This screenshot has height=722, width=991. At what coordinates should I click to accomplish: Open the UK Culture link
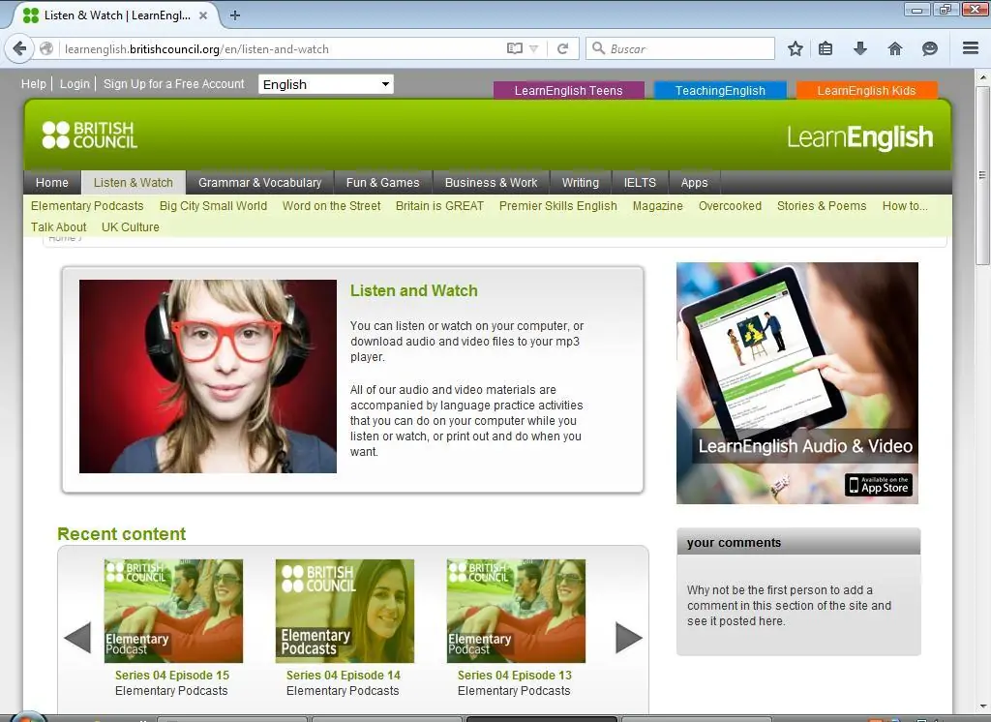click(131, 227)
